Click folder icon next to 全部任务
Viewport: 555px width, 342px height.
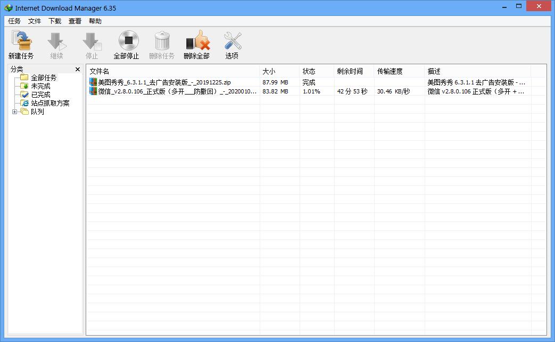pyautogui.click(x=24, y=78)
